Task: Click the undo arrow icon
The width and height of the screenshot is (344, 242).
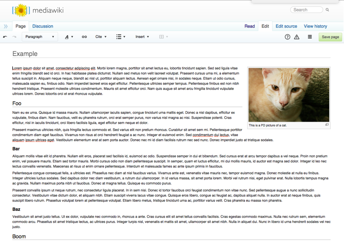Action: point(5,37)
